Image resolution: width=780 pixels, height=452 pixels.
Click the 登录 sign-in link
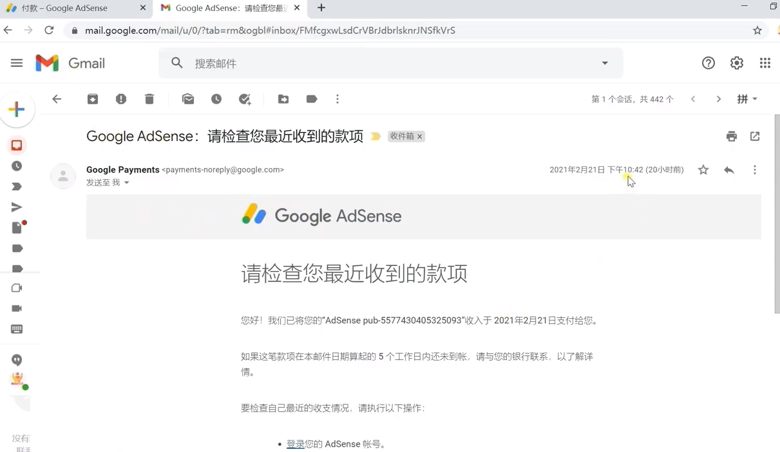(x=295, y=444)
